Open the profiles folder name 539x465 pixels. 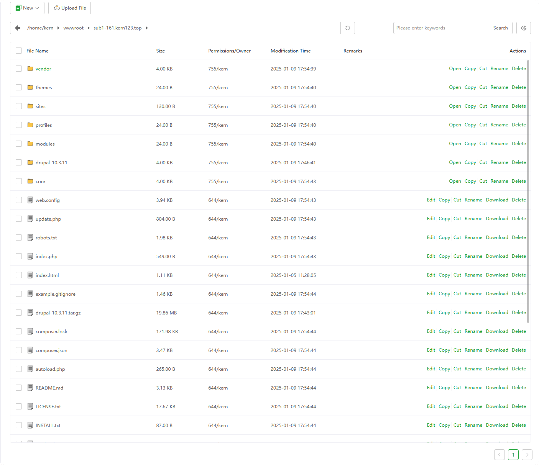tap(44, 125)
